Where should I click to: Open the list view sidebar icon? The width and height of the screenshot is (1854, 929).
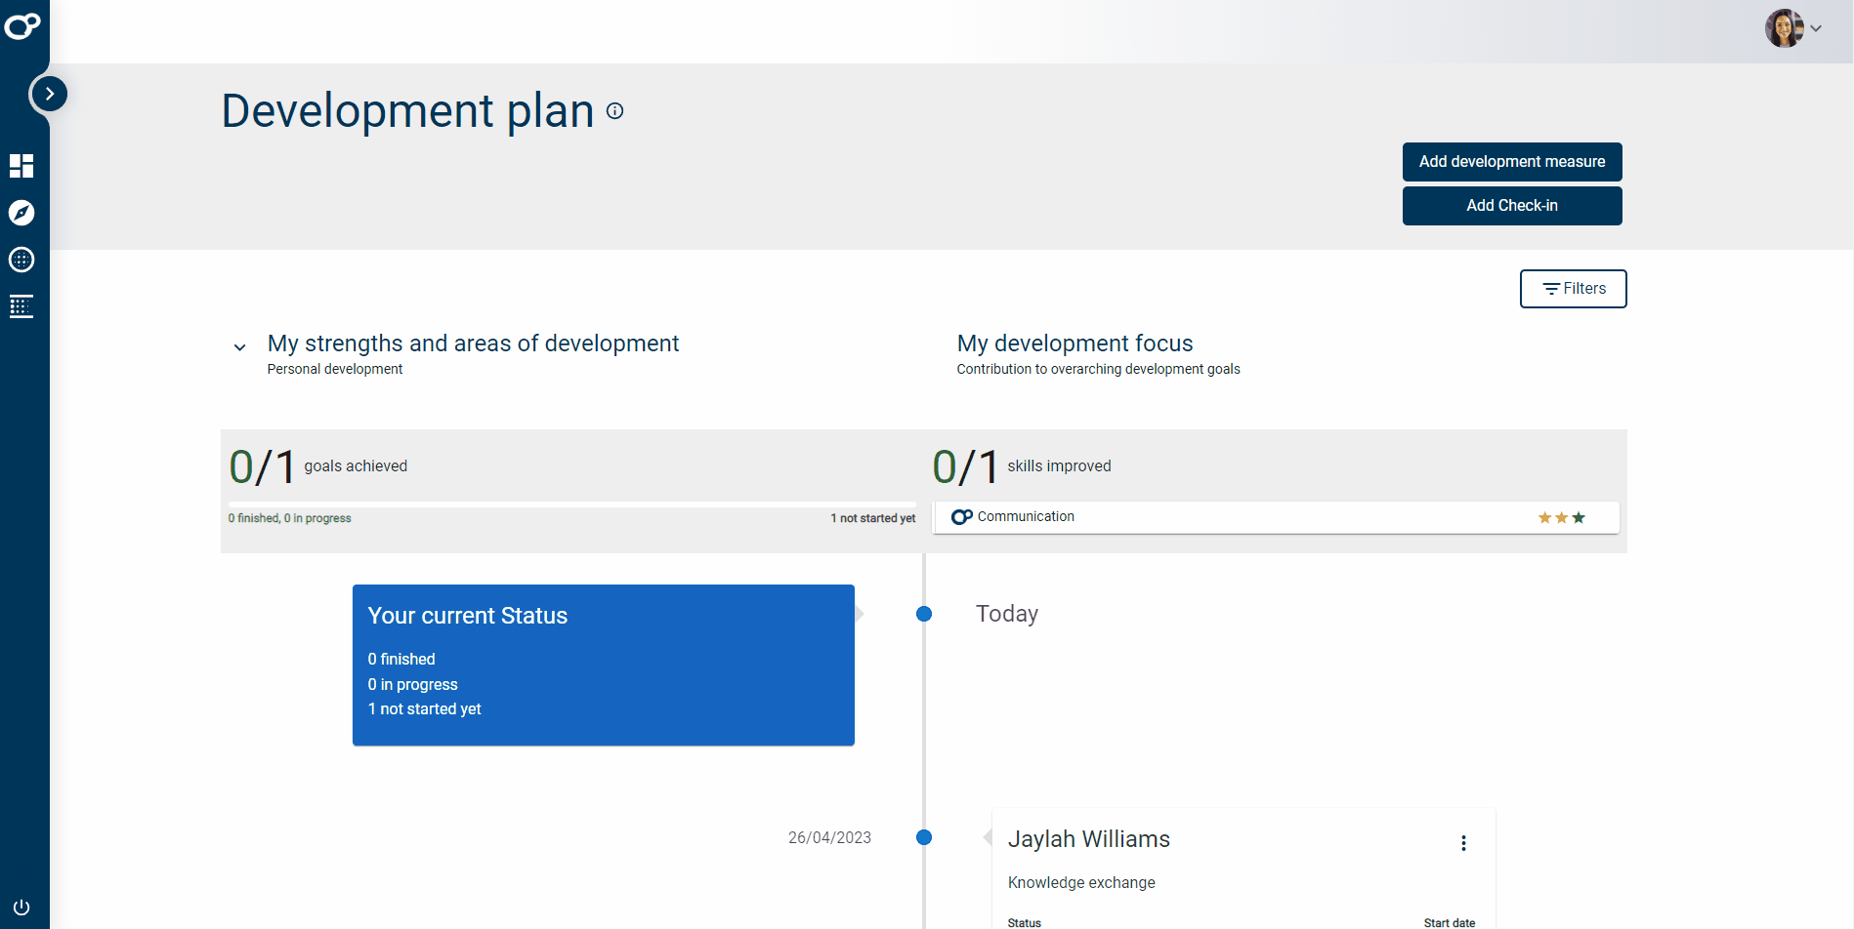21,306
